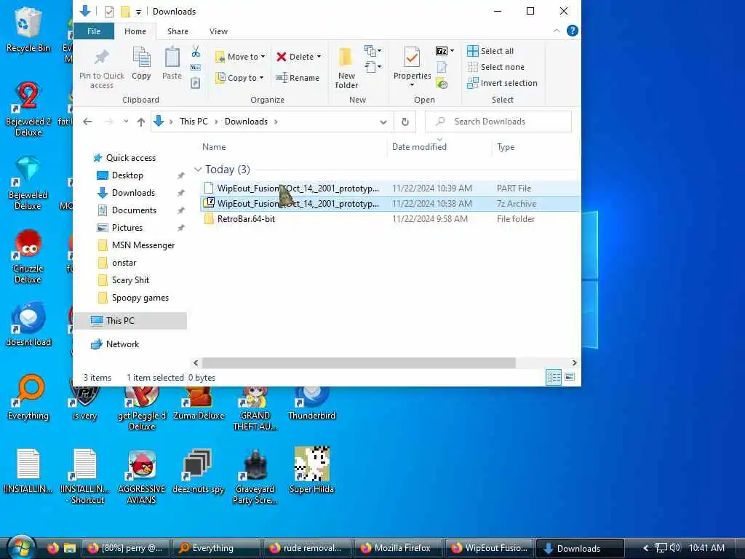
Task: Click Select all button
Action: (x=490, y=51)
